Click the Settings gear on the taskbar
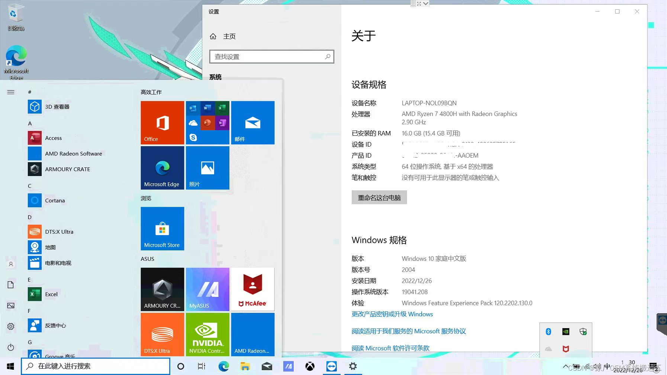 click(353, 366)
